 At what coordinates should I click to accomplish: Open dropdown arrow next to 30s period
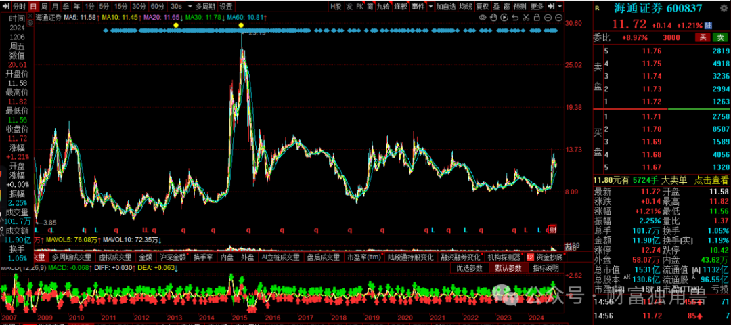click(x=190, y=7)
